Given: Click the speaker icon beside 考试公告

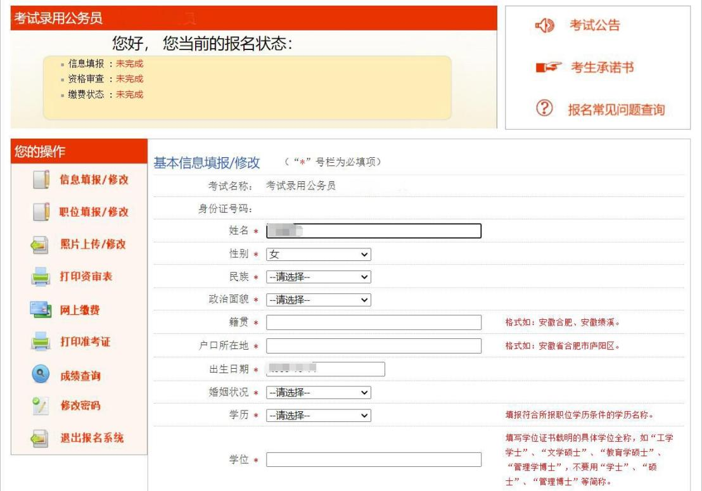Looking at the screenshot, I should point(545,25).
